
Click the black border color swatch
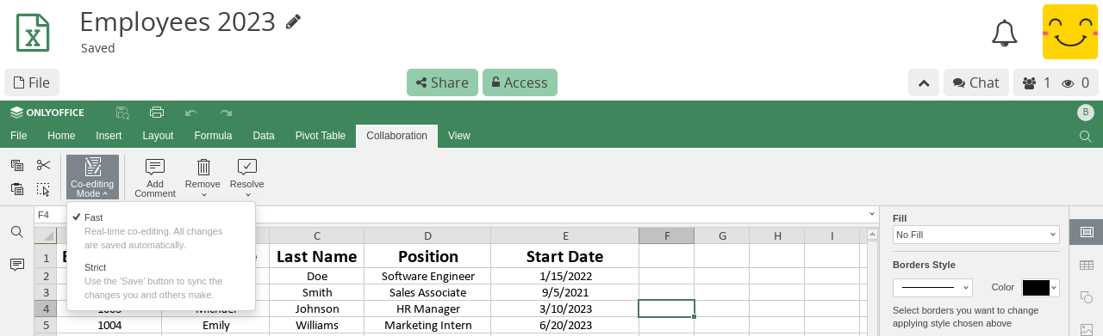coord(1035,288)
